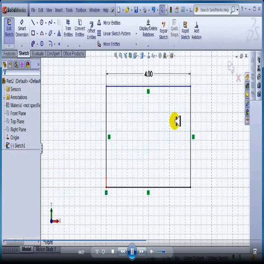Select the Arc sketch tool
Screen dimensions: 264x264
tap(42, 33)
